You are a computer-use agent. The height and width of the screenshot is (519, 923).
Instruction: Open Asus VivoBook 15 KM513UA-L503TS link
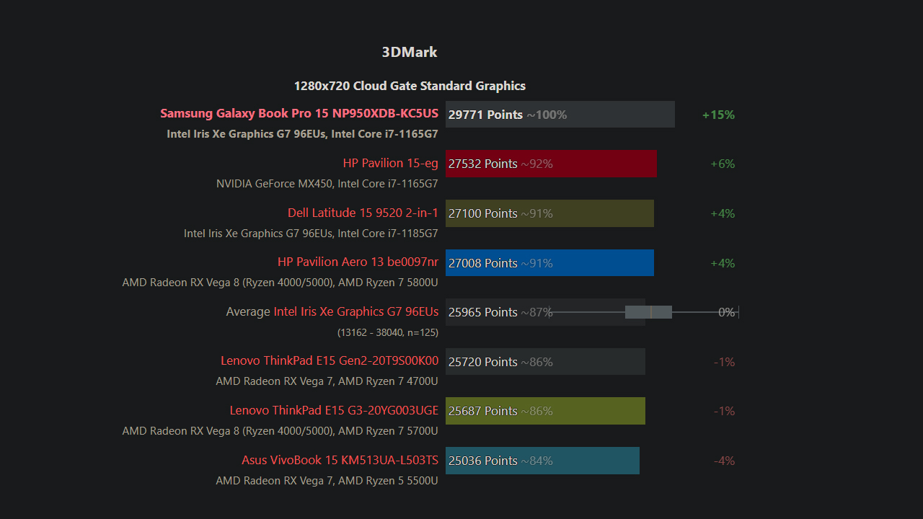coord(340,460)
